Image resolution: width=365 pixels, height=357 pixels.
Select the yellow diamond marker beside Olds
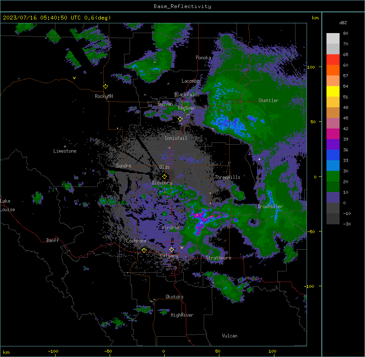164,176
